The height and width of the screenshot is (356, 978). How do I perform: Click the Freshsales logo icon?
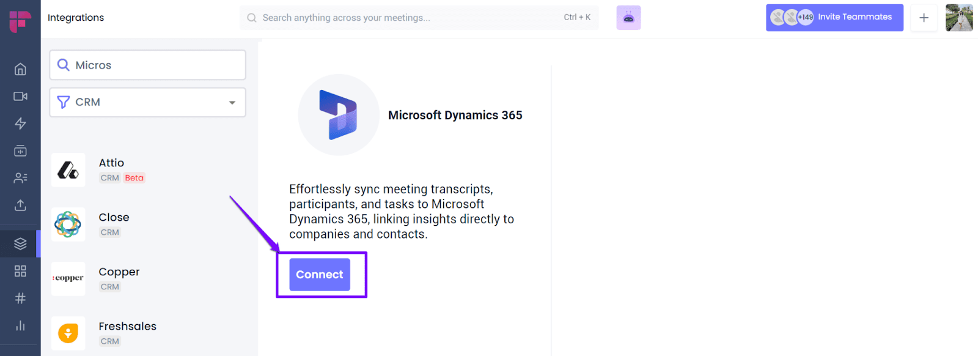pos(68,333)
